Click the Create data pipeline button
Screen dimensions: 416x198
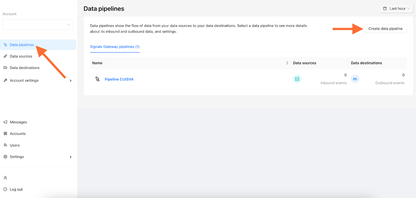point(385,28)
